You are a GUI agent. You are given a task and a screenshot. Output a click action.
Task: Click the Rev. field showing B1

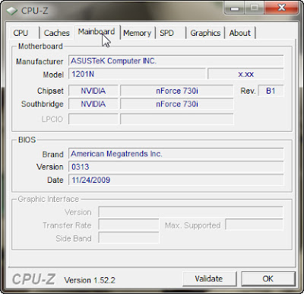point(271,91)
